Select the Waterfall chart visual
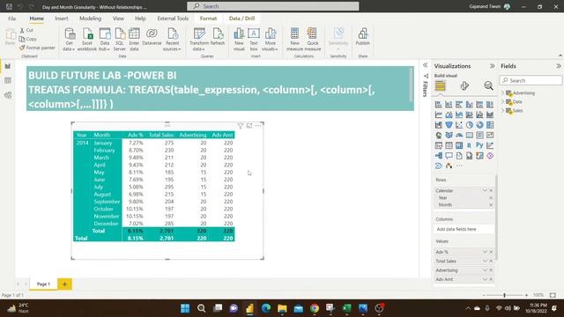This screenshot has width=564, height=317. [x=439, y=125]
